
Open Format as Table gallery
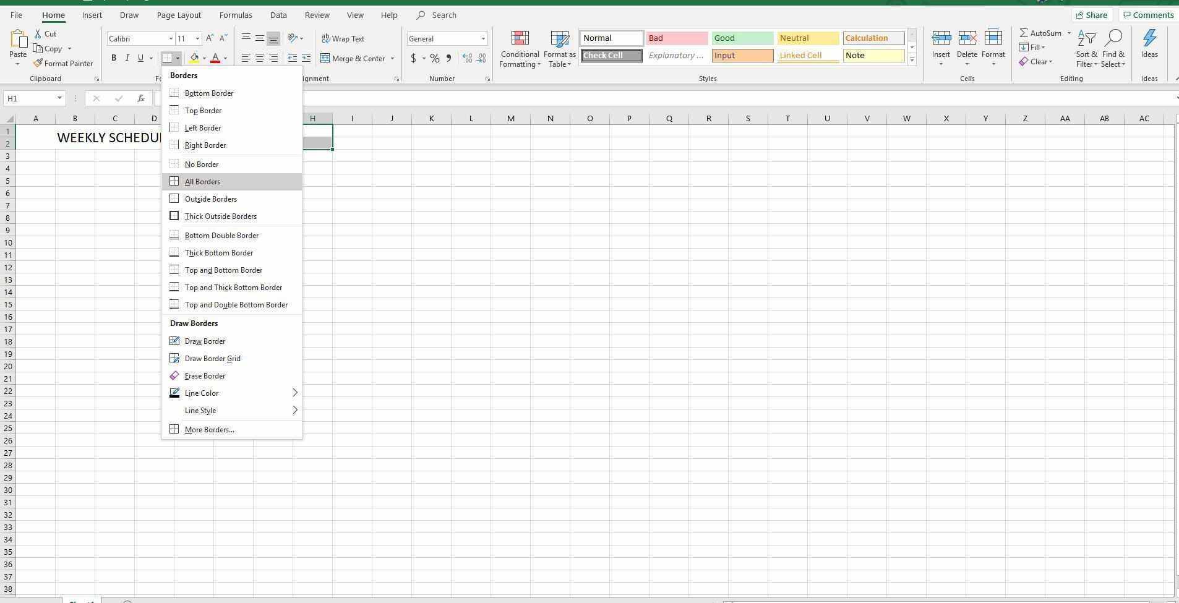(560, 49)
